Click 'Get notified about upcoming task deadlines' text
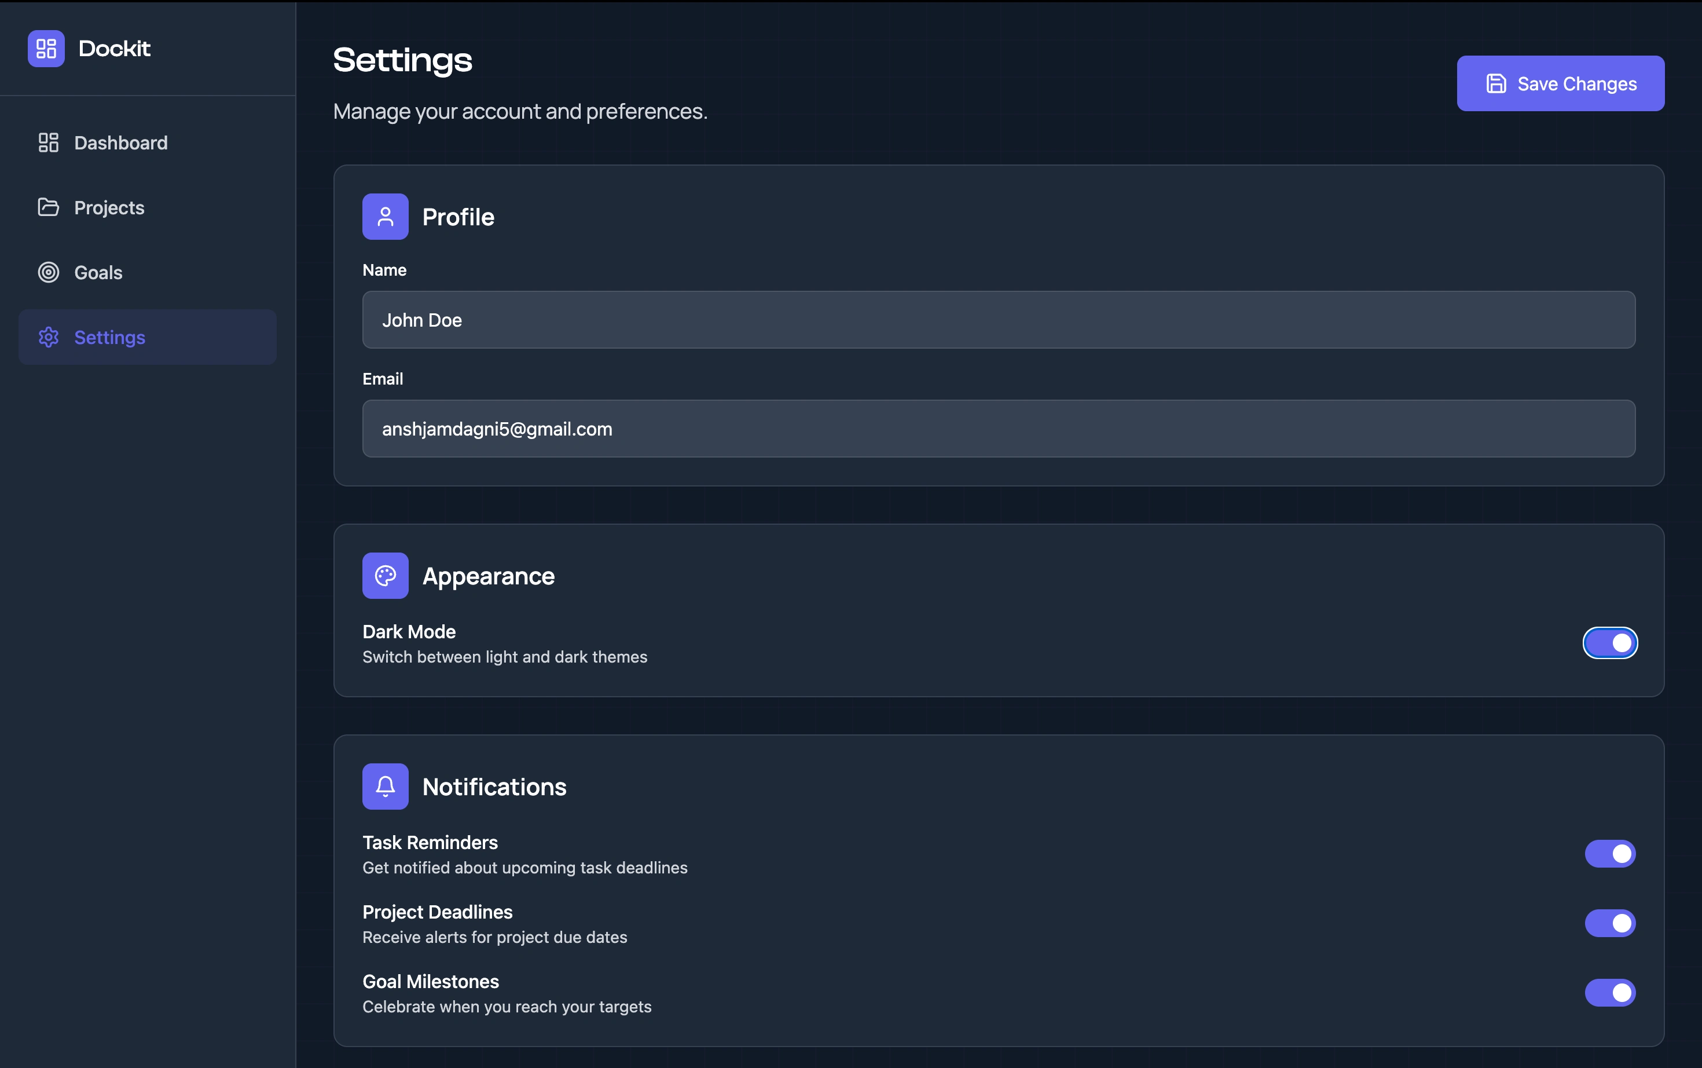This screenshot has width=1702, height=1068. (x=524, y=868)
